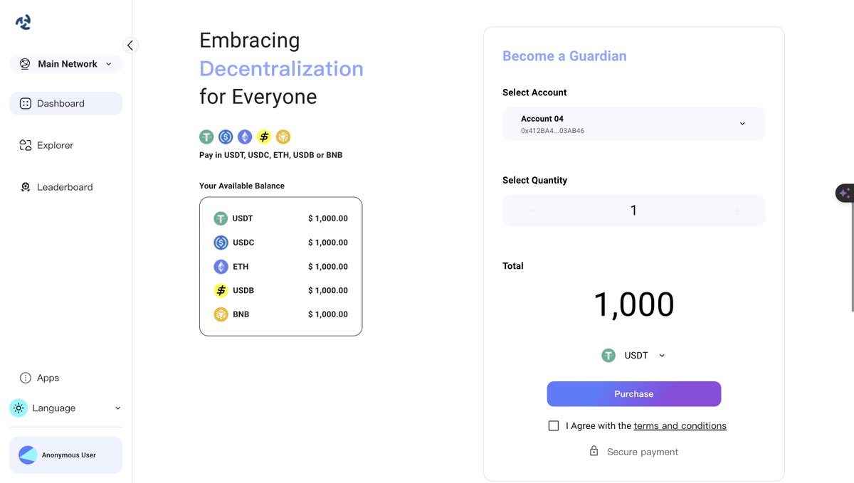Click the Purchase button
This screenshot has width=854, height=483.
coord(633,394)
